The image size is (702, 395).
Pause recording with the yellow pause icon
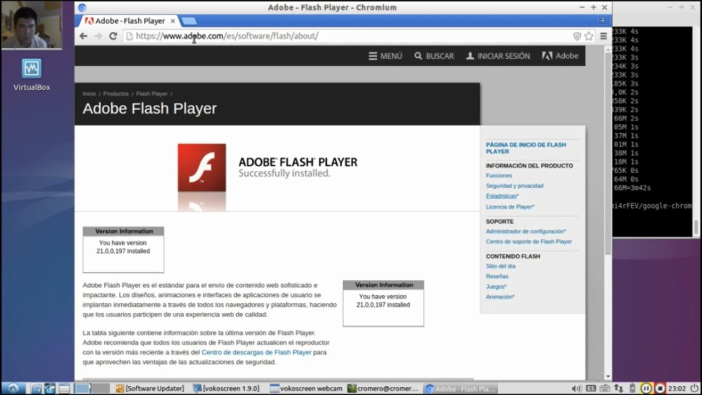coord(646,388)
